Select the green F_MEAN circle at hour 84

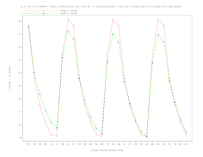tap(186, 132)
